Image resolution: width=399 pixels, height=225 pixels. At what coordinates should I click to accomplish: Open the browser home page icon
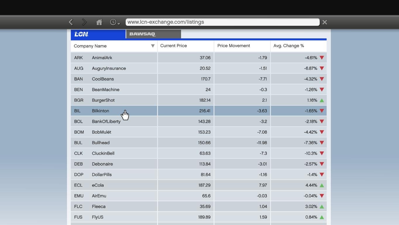click(99, 22)
